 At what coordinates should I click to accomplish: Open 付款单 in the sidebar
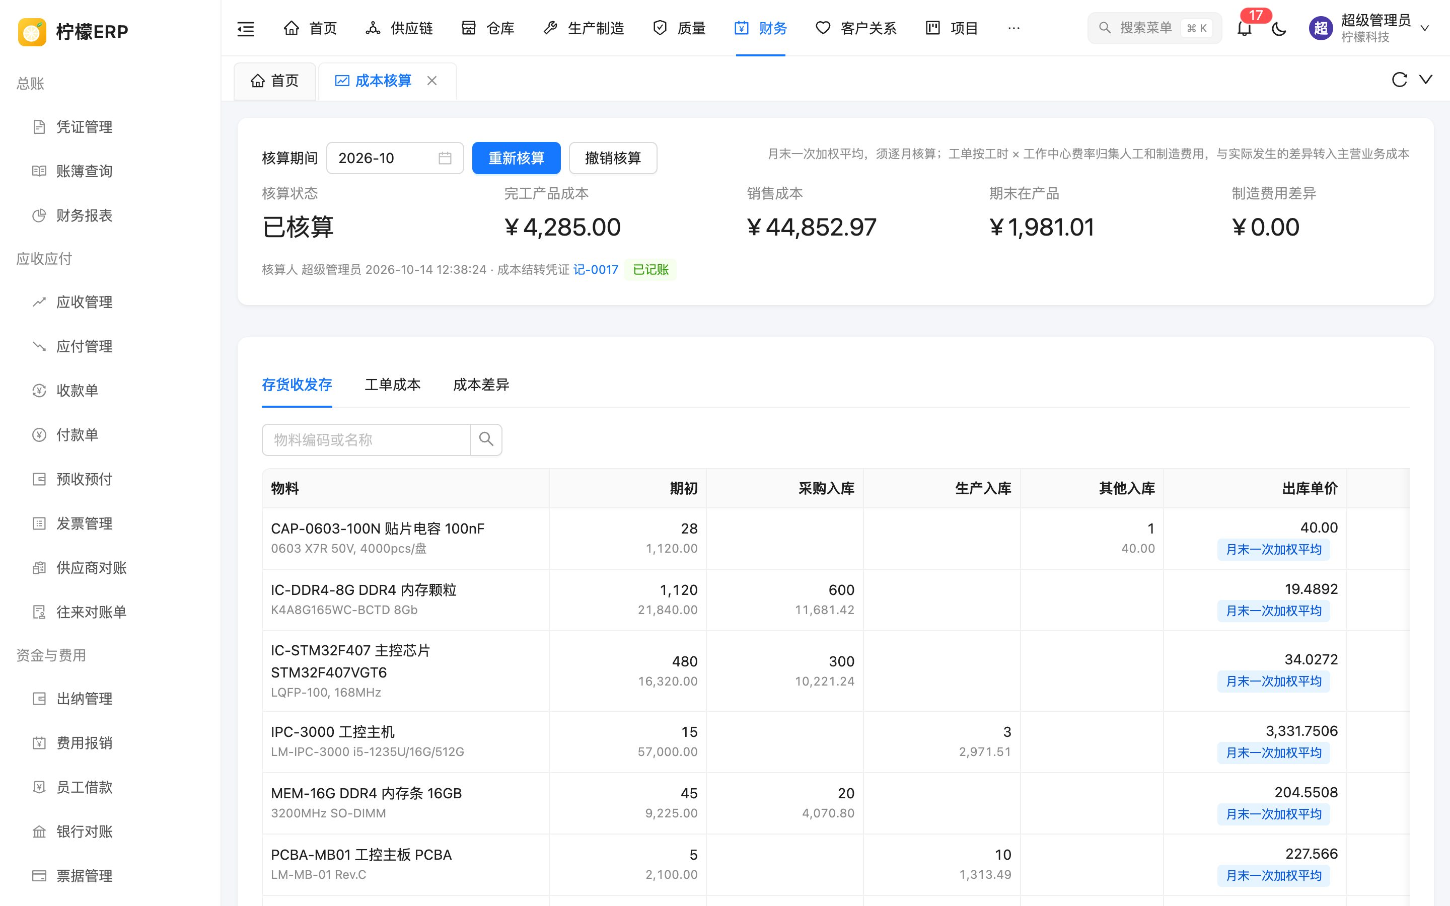click(77, 435)
